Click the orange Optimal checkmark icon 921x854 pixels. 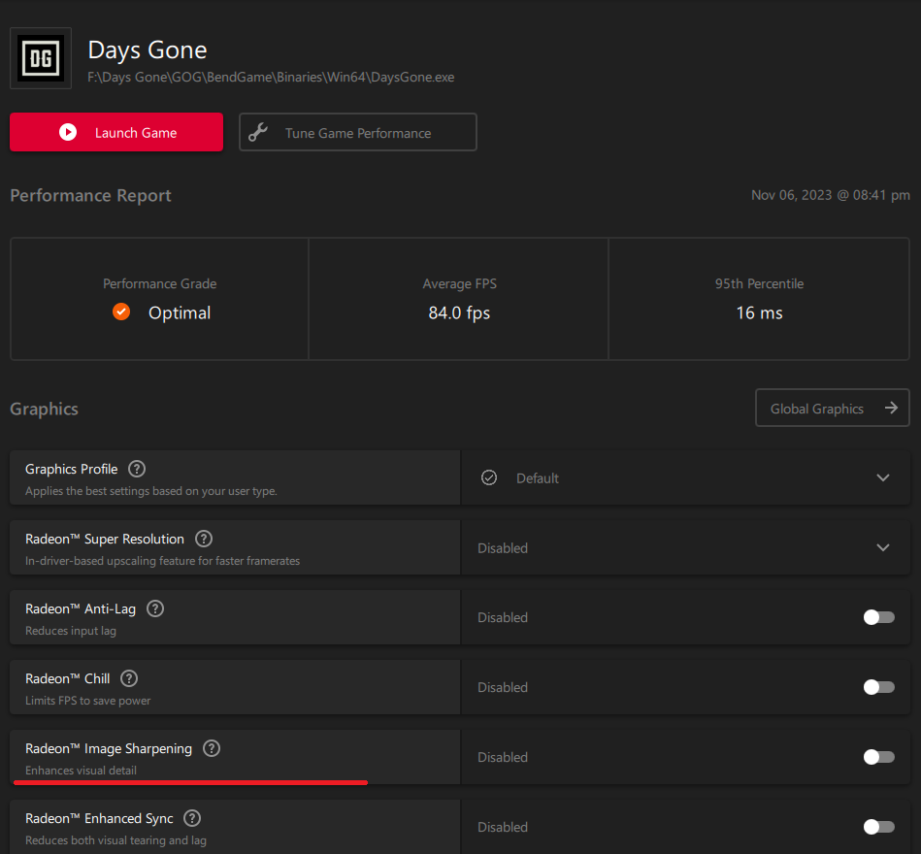point(121,312)
